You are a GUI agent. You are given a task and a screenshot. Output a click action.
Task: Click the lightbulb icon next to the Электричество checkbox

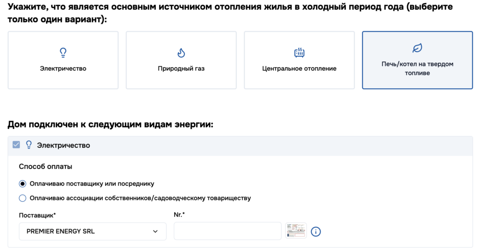(x=29, y=145)
